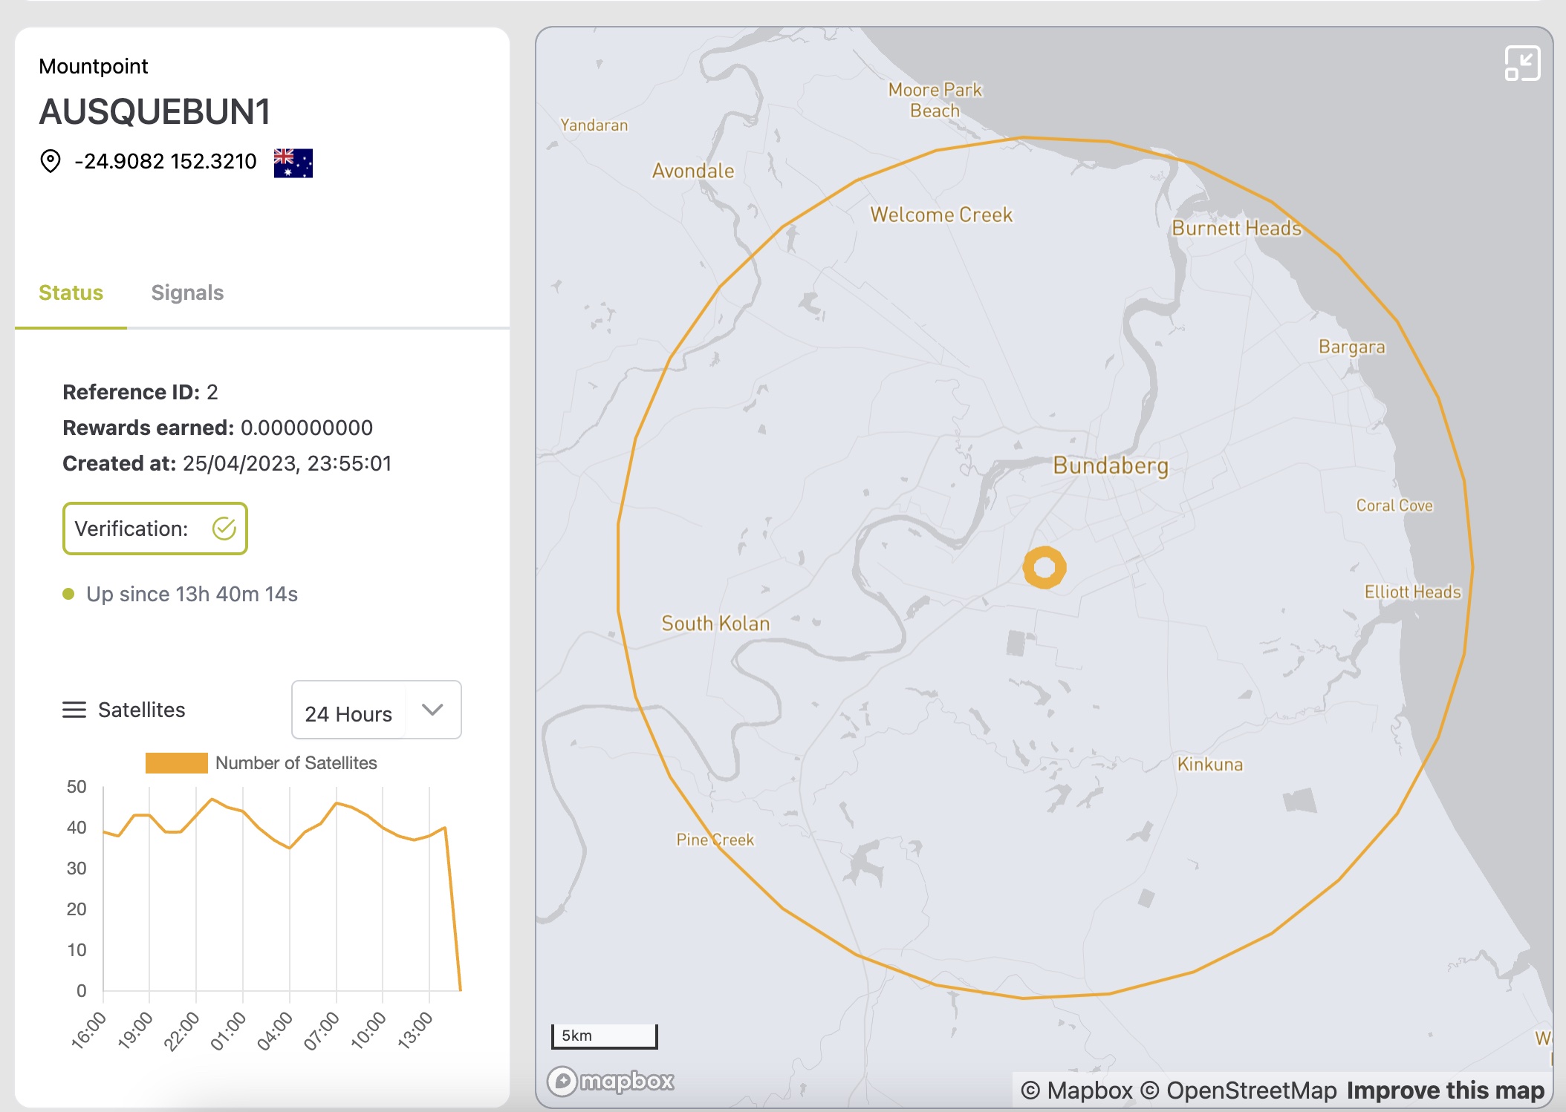Click the Kinkuna map label

1209,764
